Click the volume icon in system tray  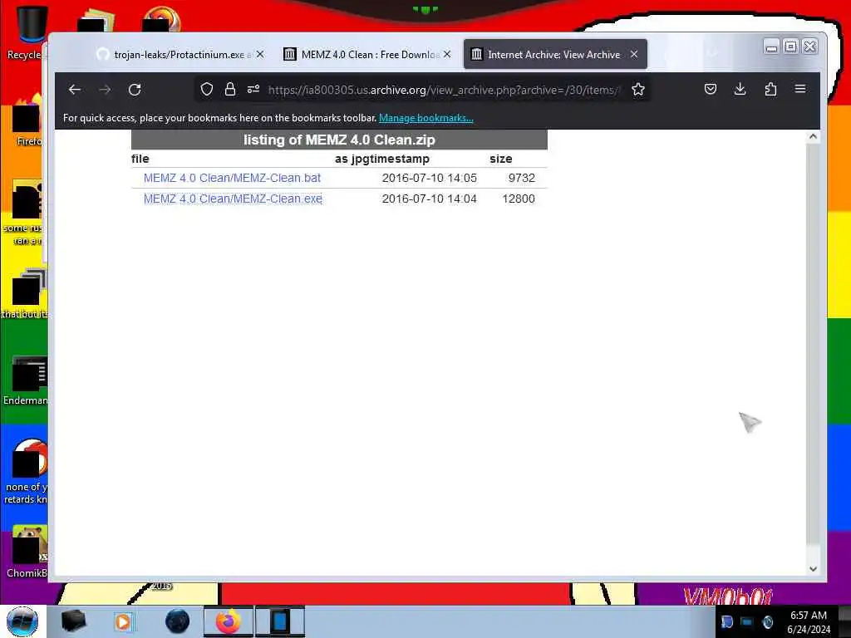(767, 621)
